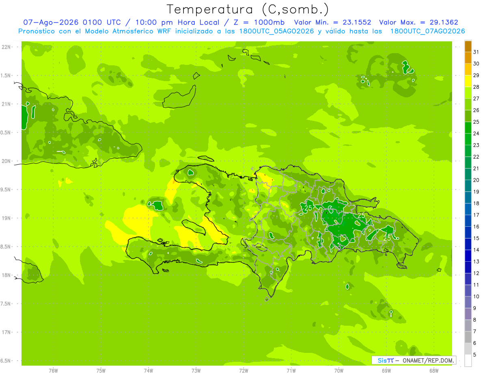Click the '74W' longitude axis label
This screenshot has height=376, width=487.
[149, 370]
